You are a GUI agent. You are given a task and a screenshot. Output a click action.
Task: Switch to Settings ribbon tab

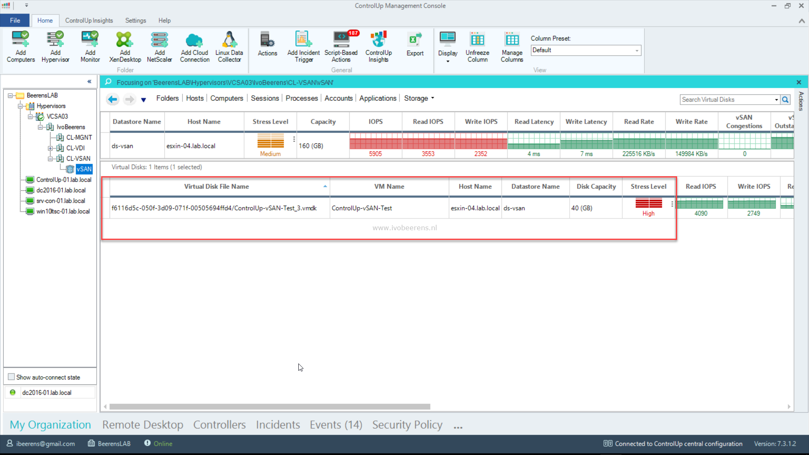tap(135, 20)
